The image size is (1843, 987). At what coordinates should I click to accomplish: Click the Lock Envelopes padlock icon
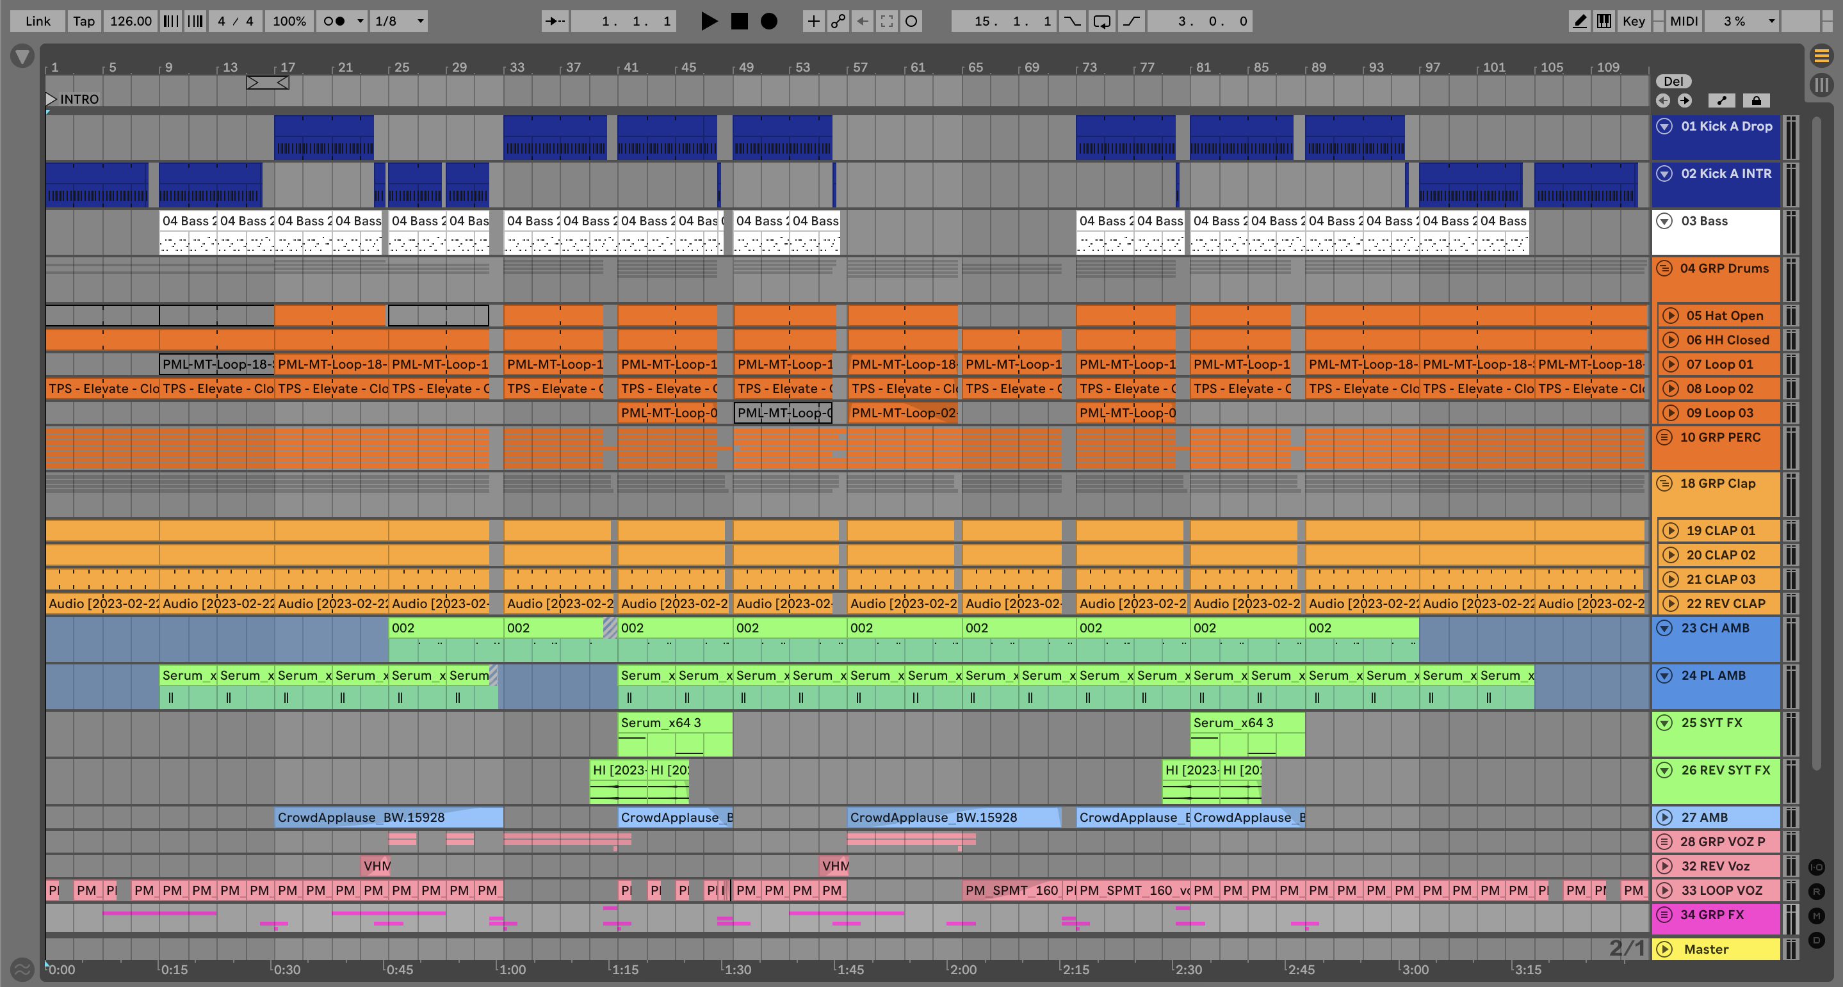click(x=1756, y=101)
